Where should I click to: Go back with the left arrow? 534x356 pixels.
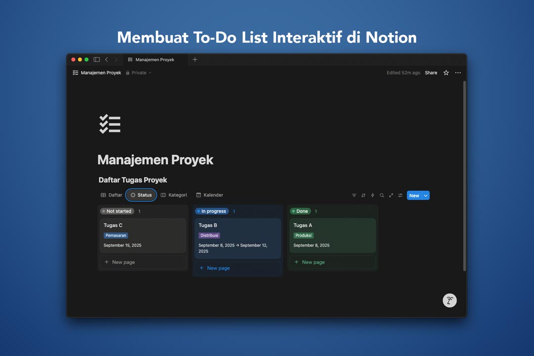coord(107,59)
